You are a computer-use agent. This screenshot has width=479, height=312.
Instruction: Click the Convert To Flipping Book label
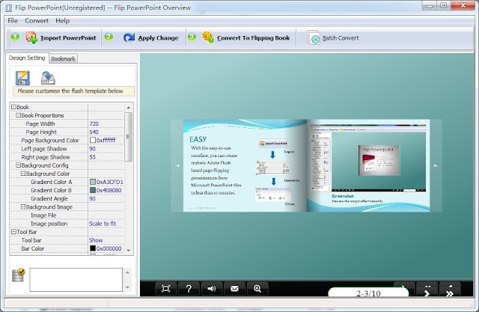253,38
